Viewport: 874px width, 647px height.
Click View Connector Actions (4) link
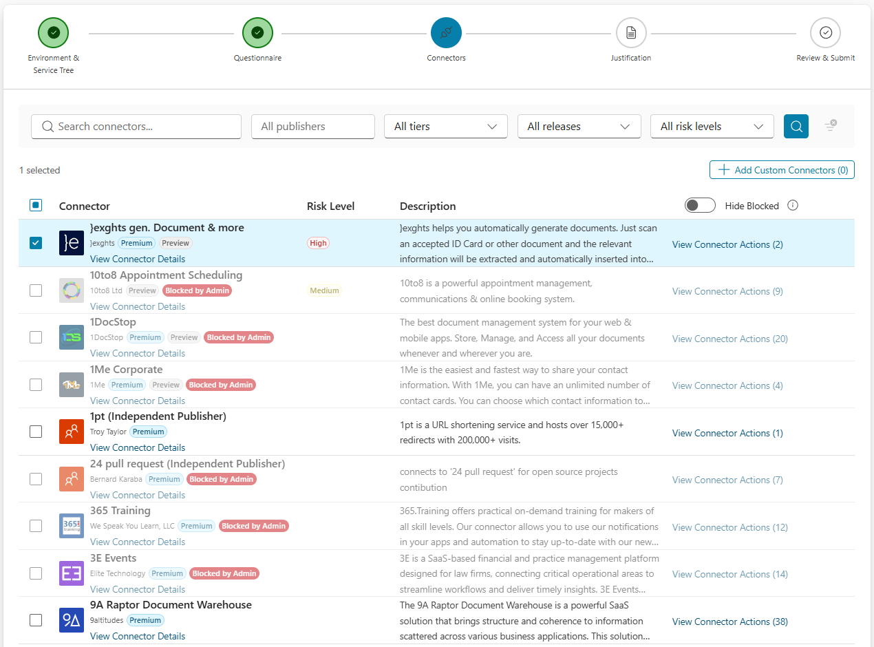pos(727,385)
